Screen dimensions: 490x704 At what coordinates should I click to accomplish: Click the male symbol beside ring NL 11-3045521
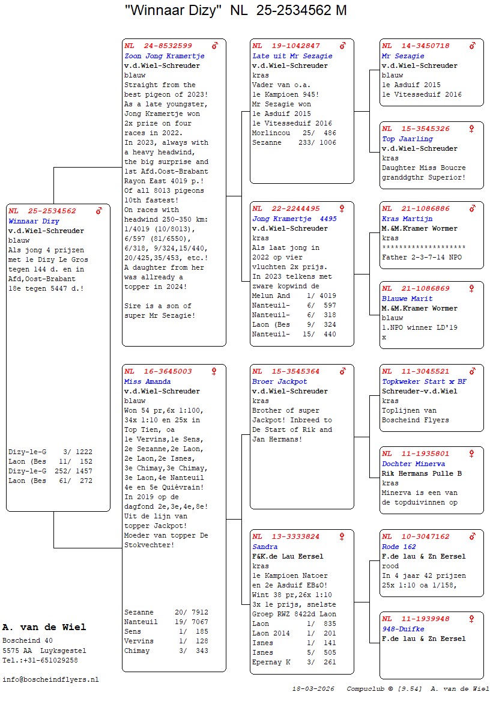pos(472,371)
